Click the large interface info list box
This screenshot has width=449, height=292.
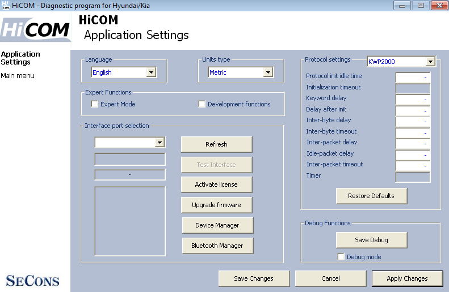point(130,221)
